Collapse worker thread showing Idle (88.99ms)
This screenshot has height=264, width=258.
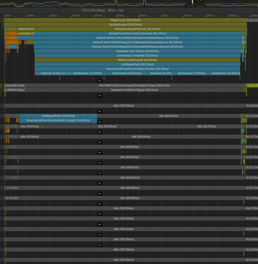(x=100, y=143)
